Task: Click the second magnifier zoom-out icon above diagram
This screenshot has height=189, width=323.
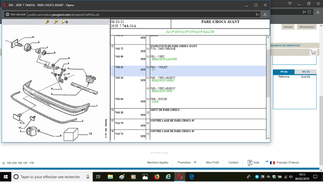Action: coord(56,22)
